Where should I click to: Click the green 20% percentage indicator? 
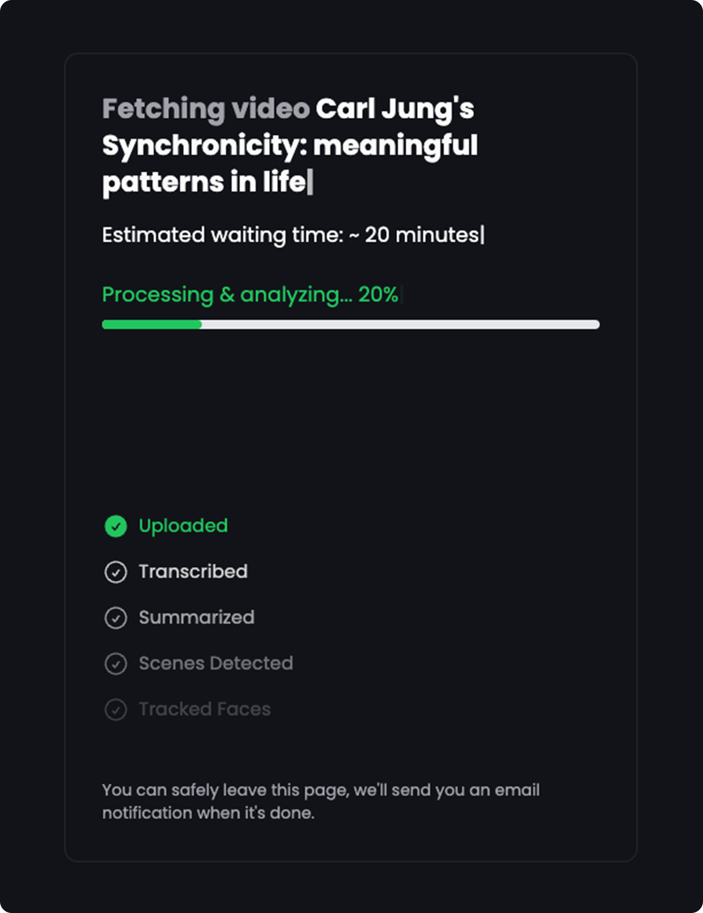(378, 294)
